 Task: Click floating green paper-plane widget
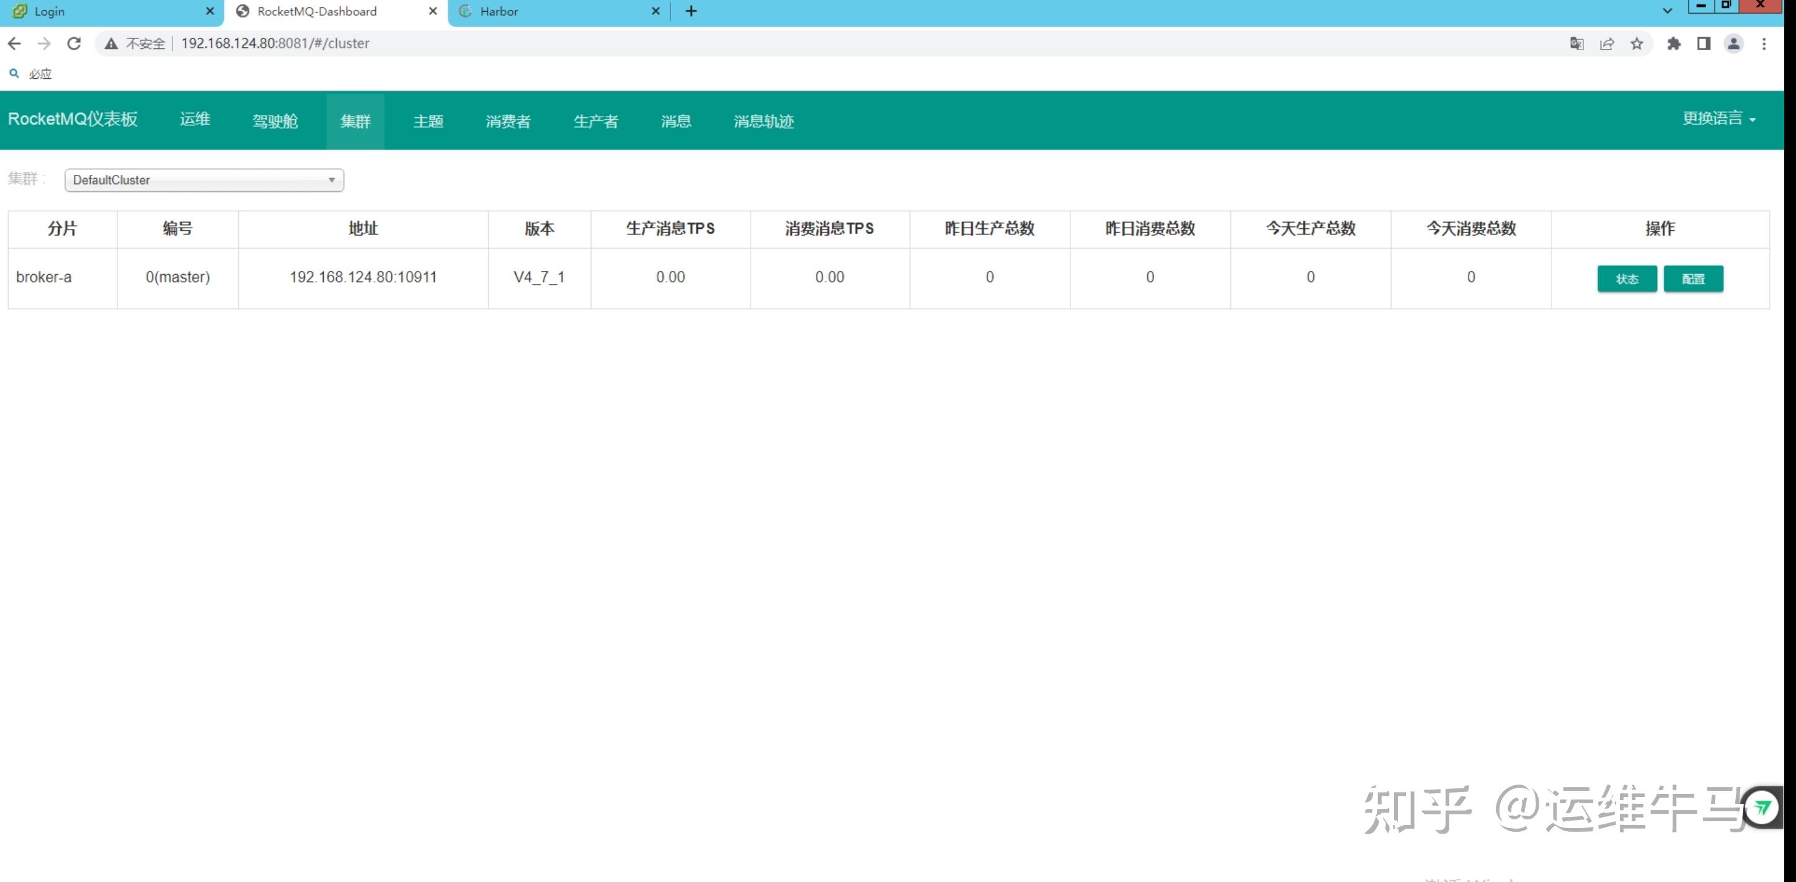[1762, 808]
